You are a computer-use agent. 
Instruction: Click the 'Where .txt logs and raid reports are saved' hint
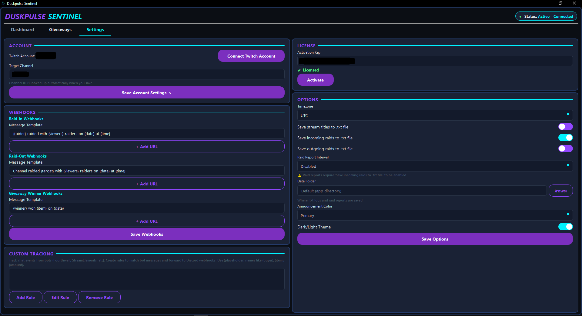(330, 200)
